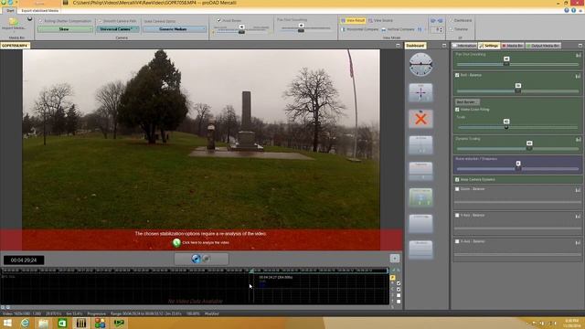The image size is (585, 329).
Task: Click the plus button beside playback controls
Action: pyautogui.click(x=395, y=258)
